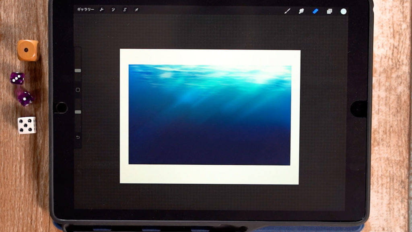Viewport: 412px width, 232px height.
Task: Tap the opacity slider track below its handle
Action: 78,123
